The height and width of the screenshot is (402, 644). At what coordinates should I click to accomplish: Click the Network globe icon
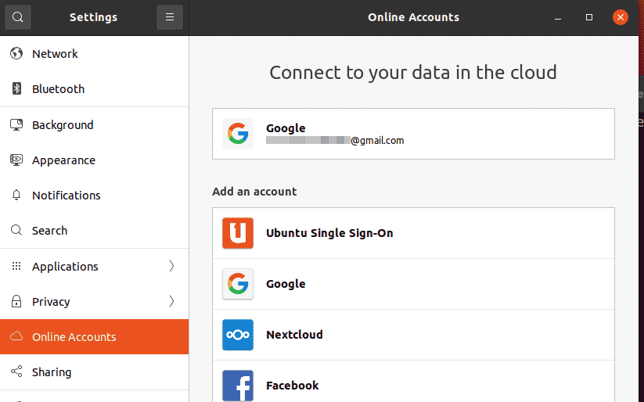[16, 53]
